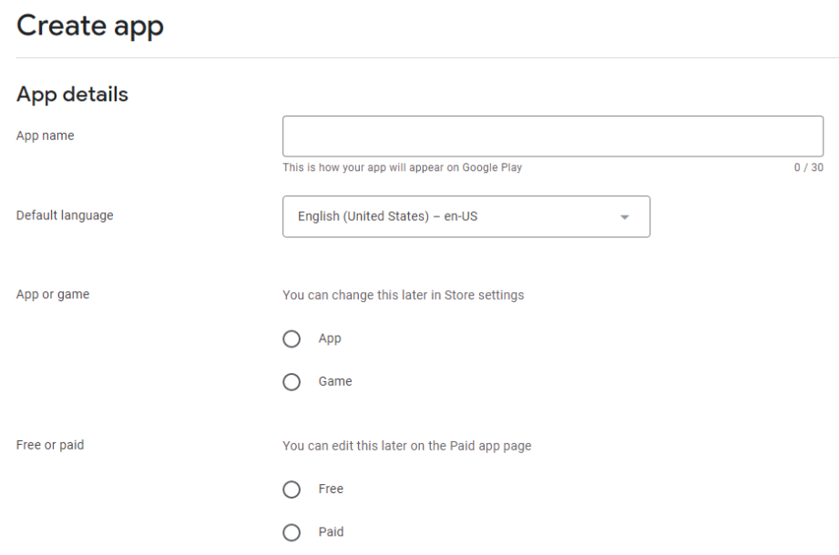839x555 pixels.
Task: Open the Default language dropdown
Action: [x=466, y=217]
